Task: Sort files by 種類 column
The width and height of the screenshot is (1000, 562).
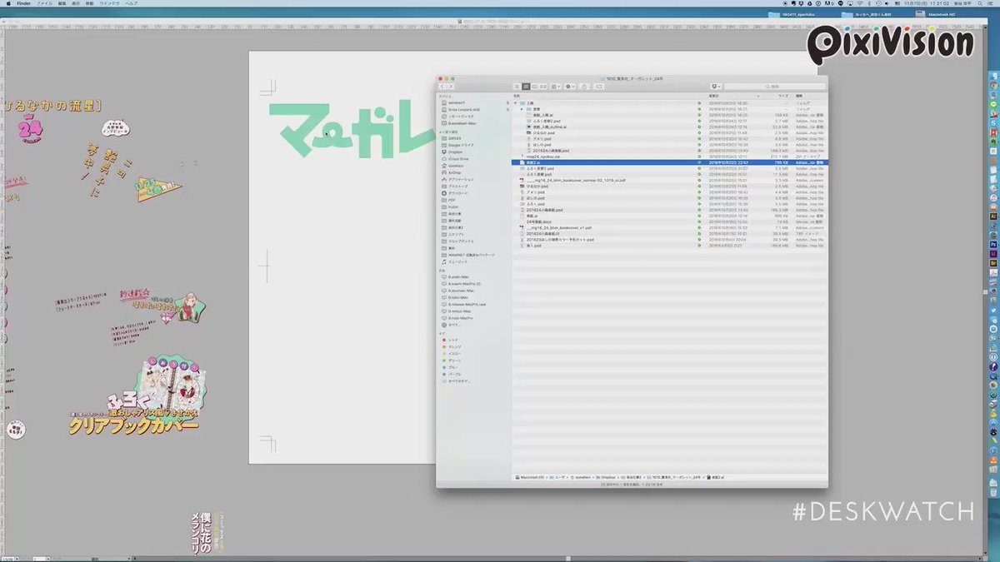Action: pyautogui.click(x=799, y=97)
